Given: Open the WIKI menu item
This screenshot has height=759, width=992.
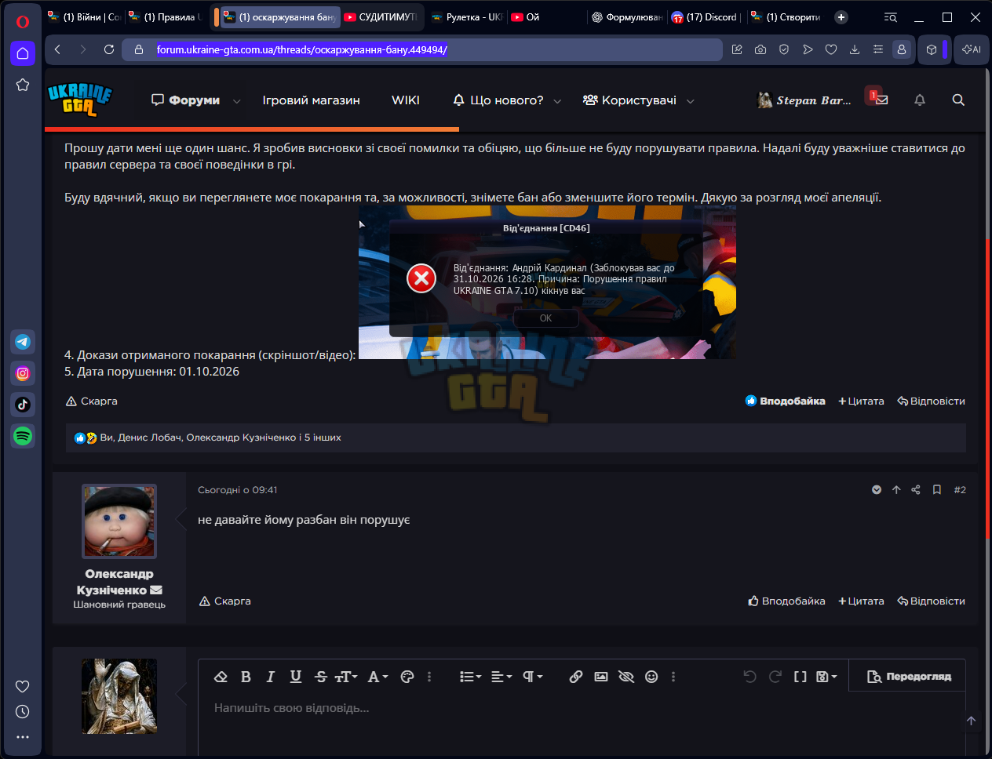Looking at the screenshot, I should click(406, 100).
